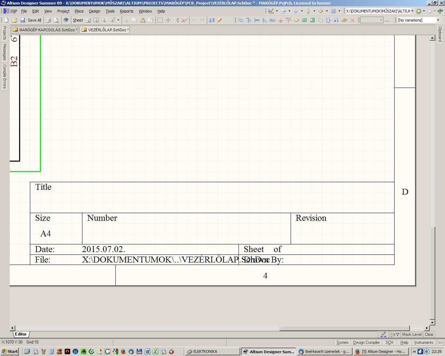The width and height of the screenshot is (445, 356).
Task: Open the power sources dropdown arrow
Action: [302, 11]
